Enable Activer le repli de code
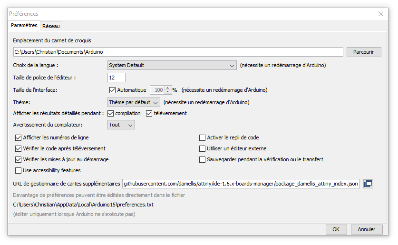The image size is (398, 245). coord(202,137)
